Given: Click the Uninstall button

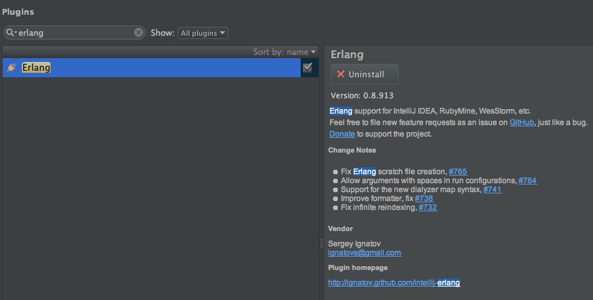Looking at the screenshot, I should [365, 74].
